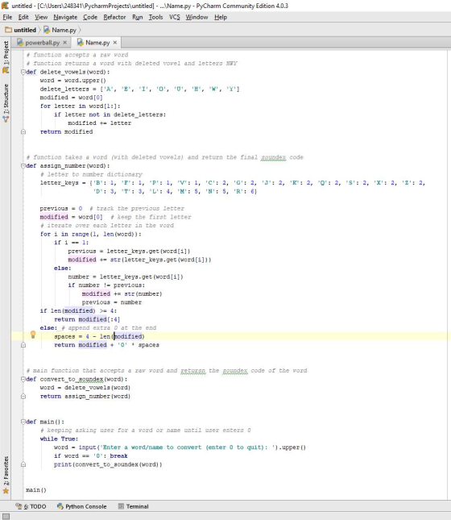Open the Terminal panel
The image size is (451, 520).
(134, 506)
